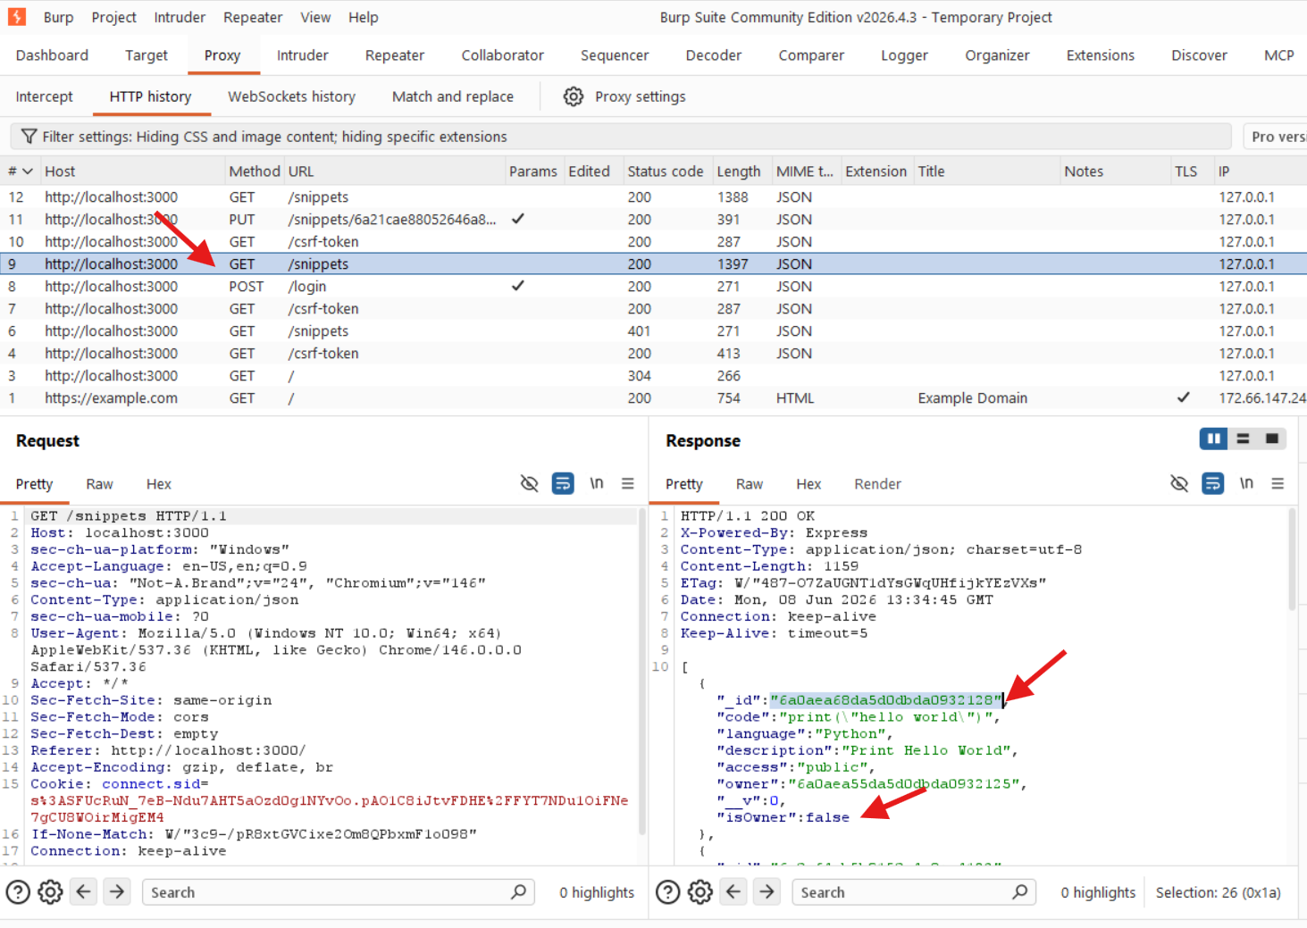The height and width of the screenshot is (928, 1307).
Task: Click the Burp Suite logo icon
Action: coord(17,17)
